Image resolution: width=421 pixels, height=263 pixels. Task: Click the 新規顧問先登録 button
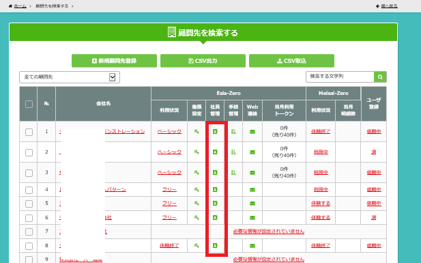coord(114,61)
